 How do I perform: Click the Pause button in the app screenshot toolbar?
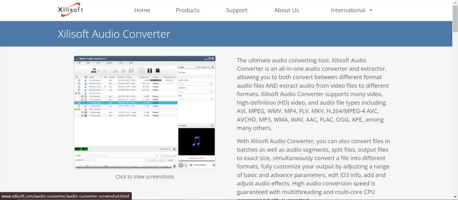150,71
